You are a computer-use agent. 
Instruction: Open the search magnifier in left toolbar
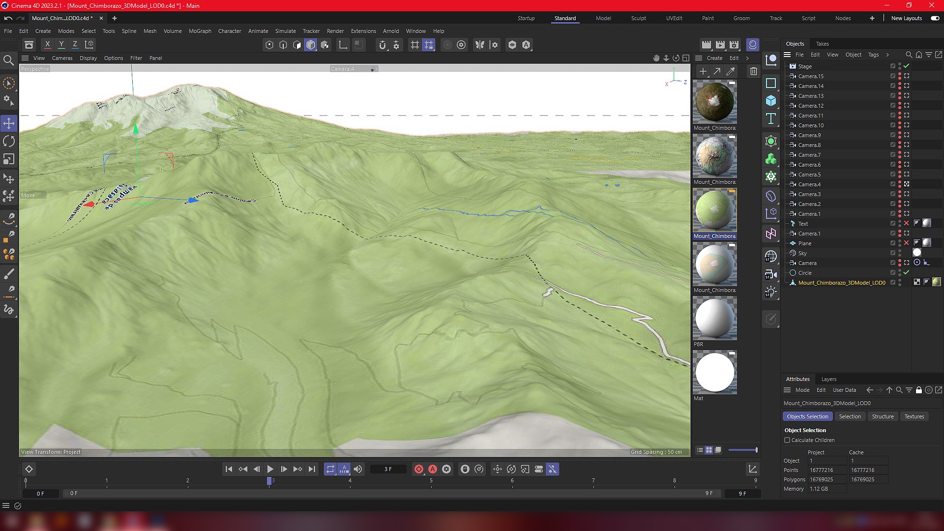point(9,60)
